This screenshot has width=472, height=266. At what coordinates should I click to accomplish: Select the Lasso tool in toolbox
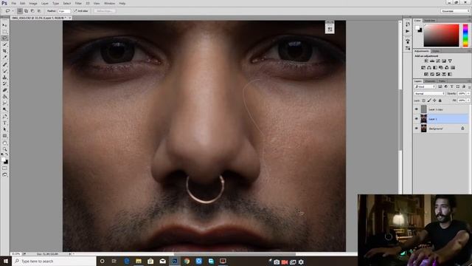tap(4, 38)
